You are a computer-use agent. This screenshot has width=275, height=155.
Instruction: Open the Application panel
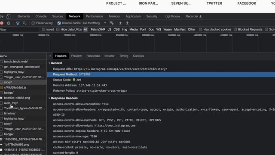click(x=133, y=16)
